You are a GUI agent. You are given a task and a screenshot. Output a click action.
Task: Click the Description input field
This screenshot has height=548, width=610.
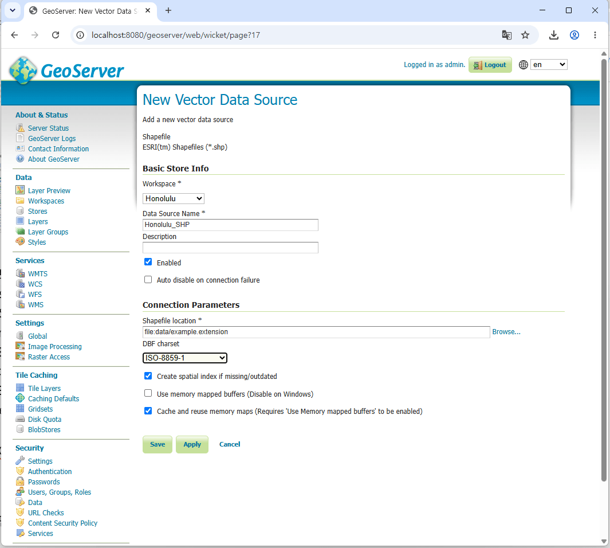pos(230,248)
